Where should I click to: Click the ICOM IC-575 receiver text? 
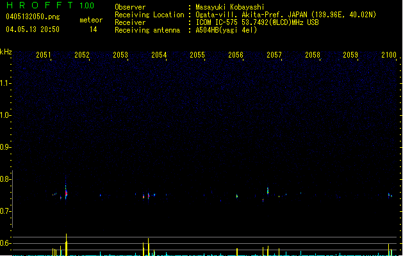258,22
